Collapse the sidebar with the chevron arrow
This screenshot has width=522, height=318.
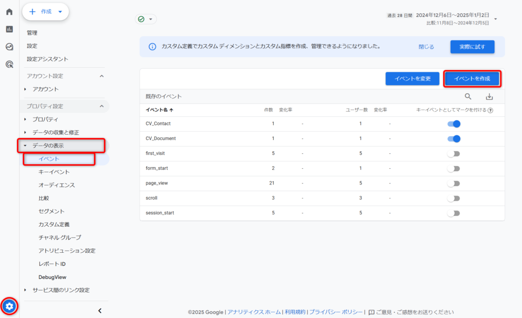[100, 310]
